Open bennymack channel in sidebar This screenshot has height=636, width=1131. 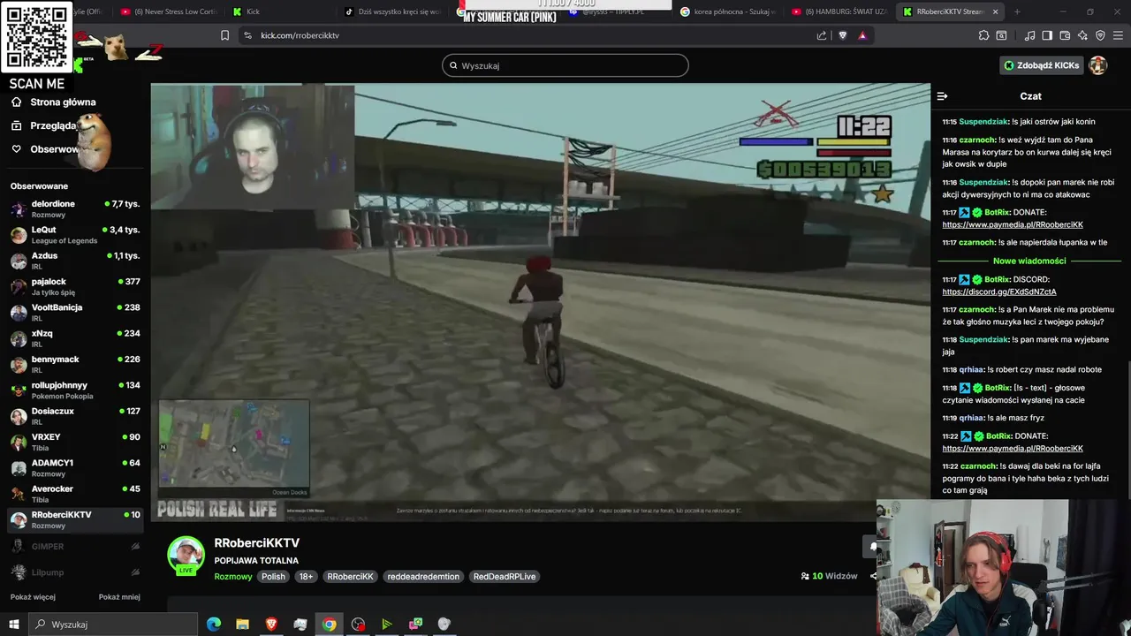click(75, 365)
